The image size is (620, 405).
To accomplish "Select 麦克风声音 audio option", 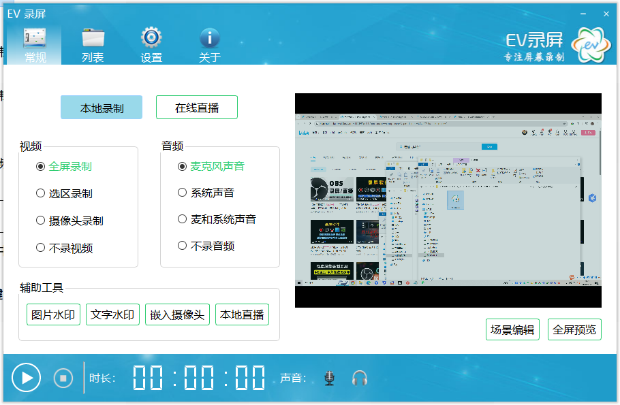I will 211,166.
